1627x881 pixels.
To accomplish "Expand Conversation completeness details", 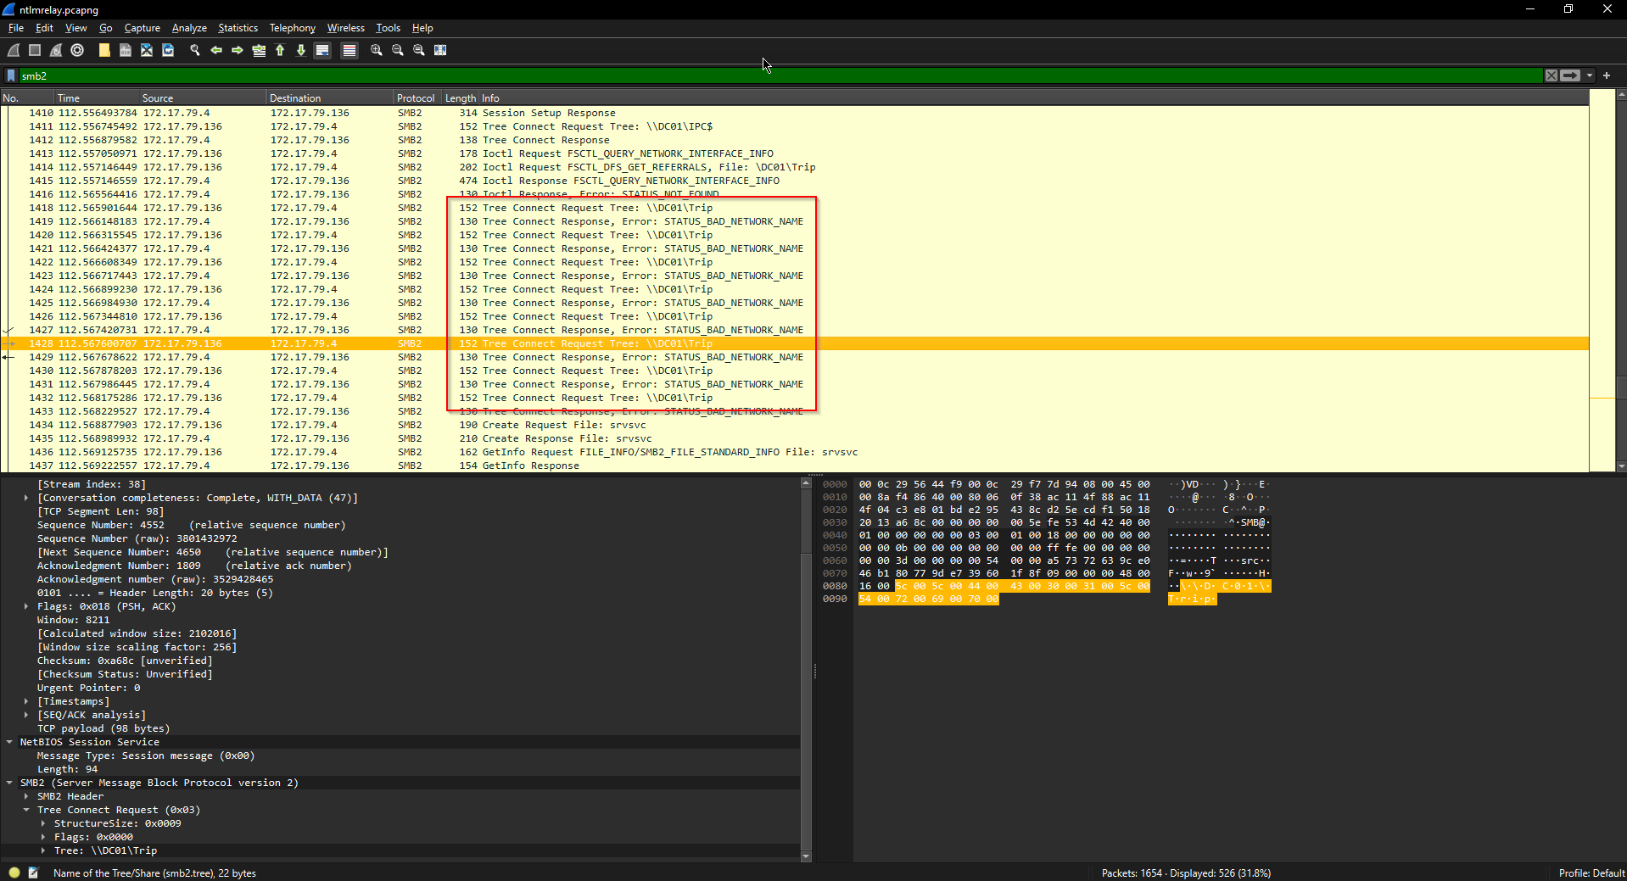I will [26, 498].
